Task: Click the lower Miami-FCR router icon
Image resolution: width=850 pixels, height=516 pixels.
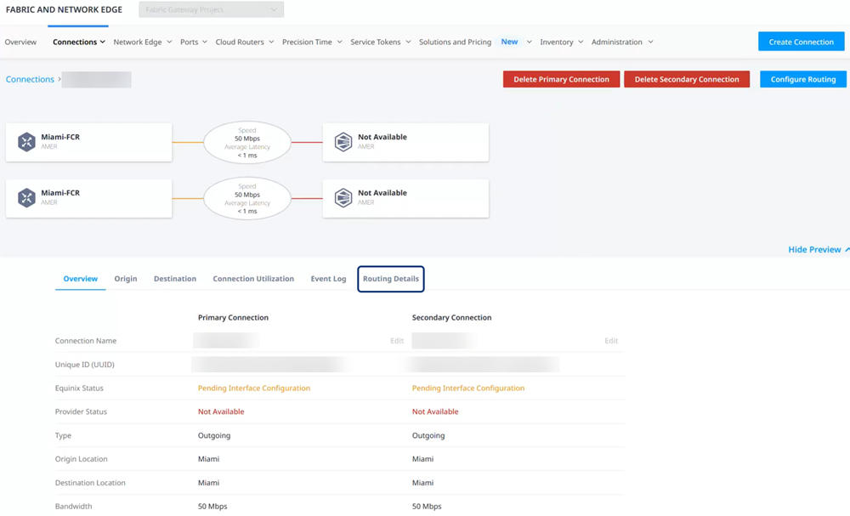Action: point(26,198)
